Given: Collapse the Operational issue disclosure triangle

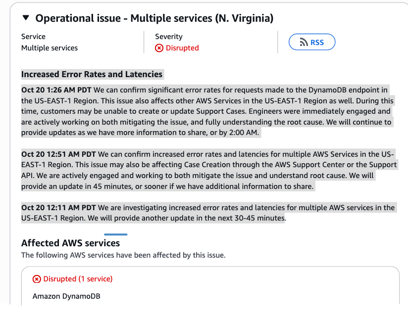Looking at the screenshot, I should (x=26, y=18).
